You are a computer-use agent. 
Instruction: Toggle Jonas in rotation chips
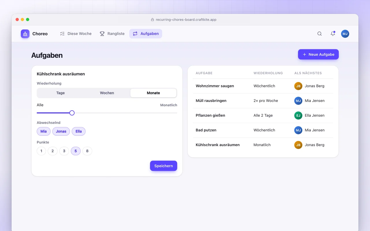pyautogui.click(x=61, y=131)
